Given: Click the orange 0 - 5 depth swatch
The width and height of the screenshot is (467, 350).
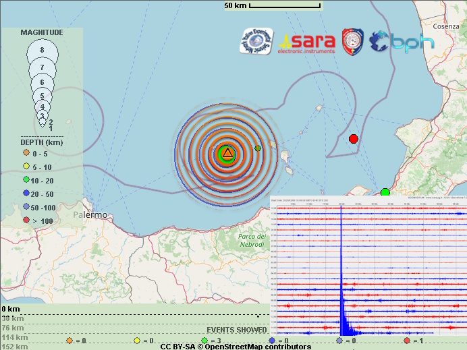Looking at the screenshot, I should (x=26, y=153).
